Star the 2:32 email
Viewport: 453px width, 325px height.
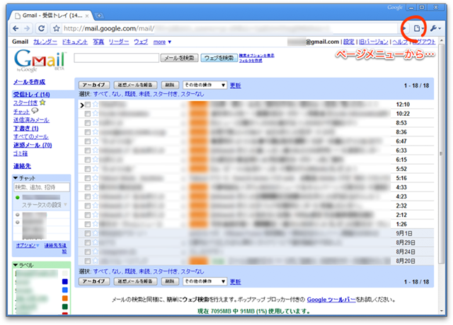96,206
